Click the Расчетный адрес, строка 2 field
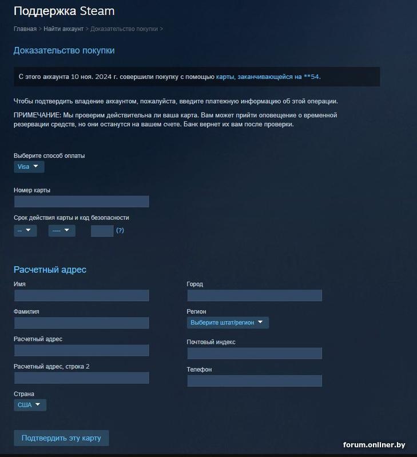This screenshot has height=457, width=417. coord(82,378)
